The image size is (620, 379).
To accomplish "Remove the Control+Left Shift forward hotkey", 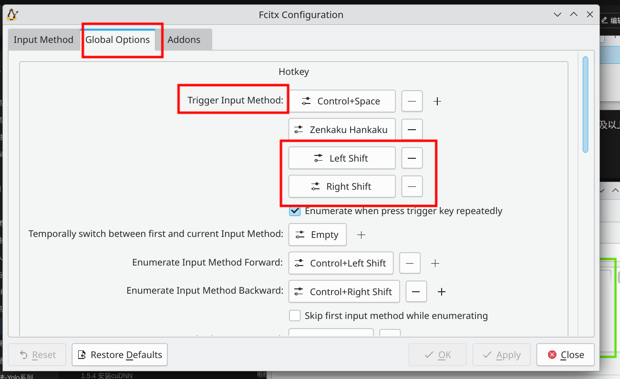I will click(410, 263).
